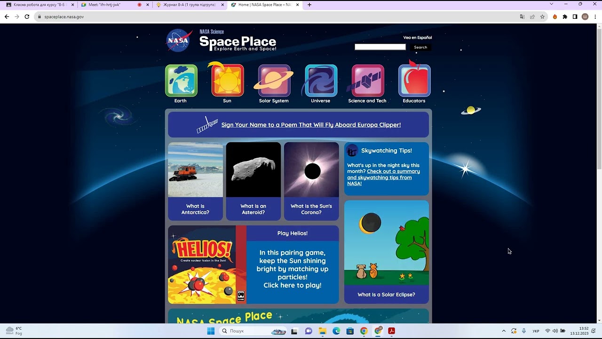Follow the skywatching tips summary link
This screenshot has width=602, height=339.
383,177
